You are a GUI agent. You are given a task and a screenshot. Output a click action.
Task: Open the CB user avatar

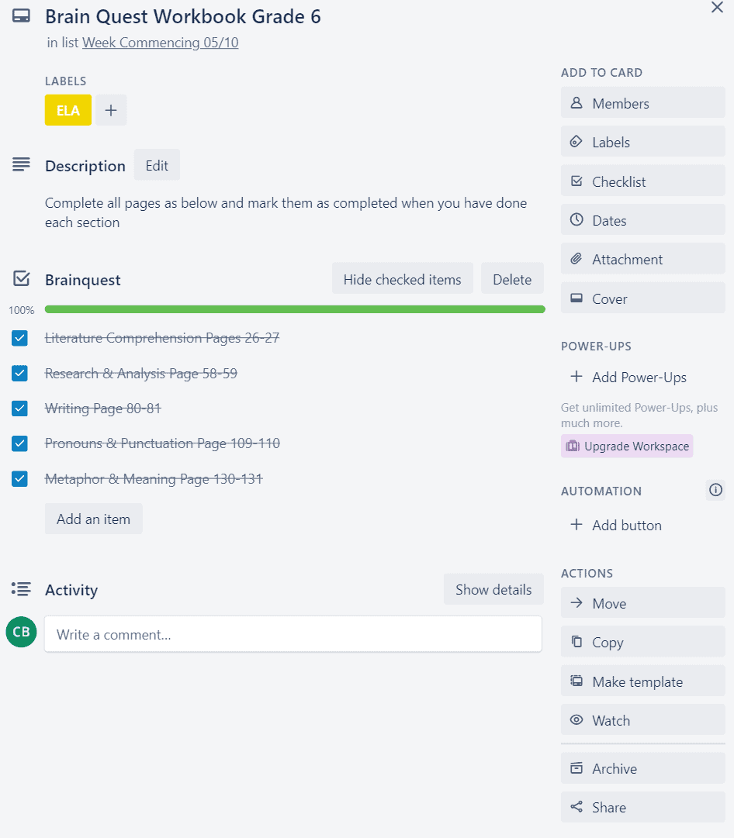tap(22, 632)
